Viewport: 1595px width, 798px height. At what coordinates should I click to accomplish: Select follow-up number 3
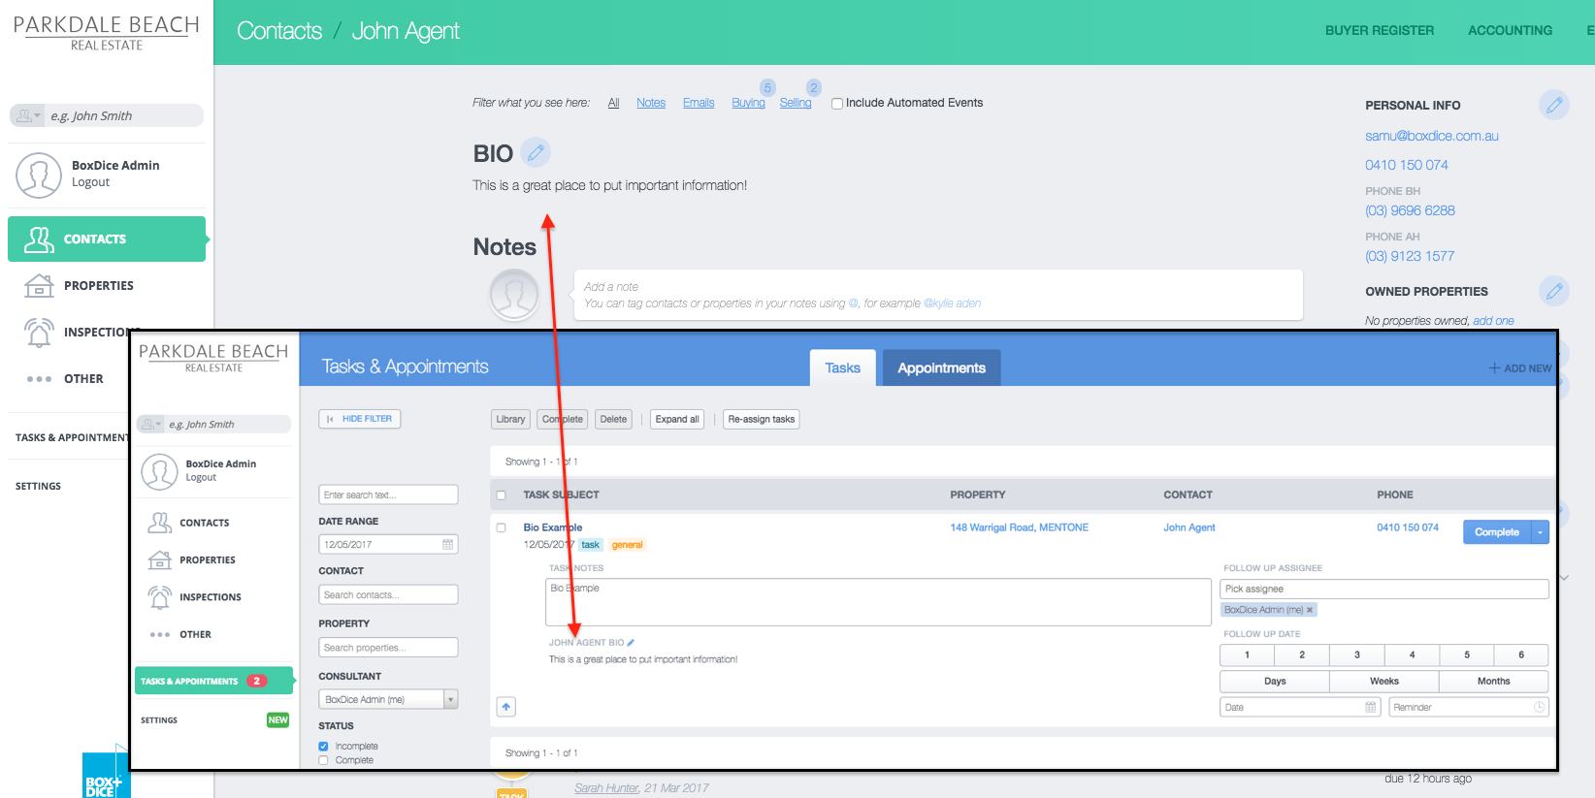(x=1357, y=655)
